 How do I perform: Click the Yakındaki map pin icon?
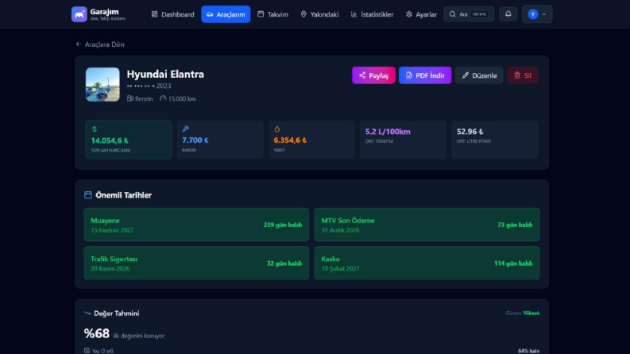click(303, 14)
